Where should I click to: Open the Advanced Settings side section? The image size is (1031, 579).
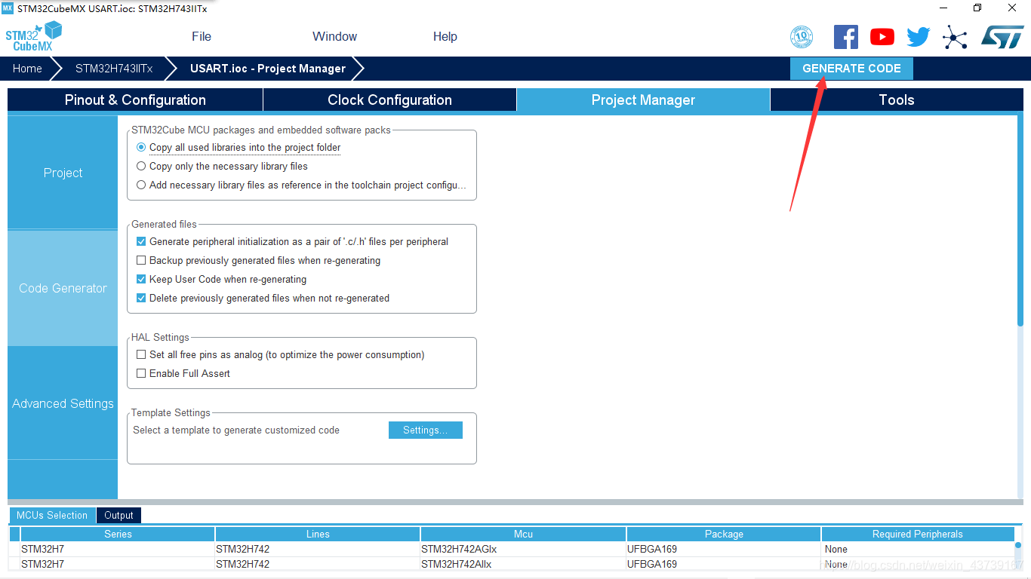point(63,403)
